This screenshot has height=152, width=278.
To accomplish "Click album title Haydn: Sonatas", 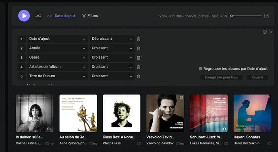I will tap(247, 137).
